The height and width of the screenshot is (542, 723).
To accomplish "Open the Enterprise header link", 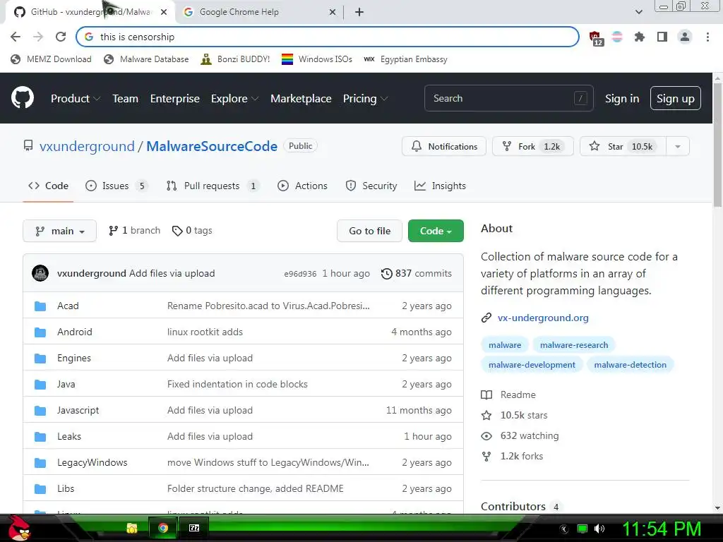I will pyautogui.click(x=175, y=98).
